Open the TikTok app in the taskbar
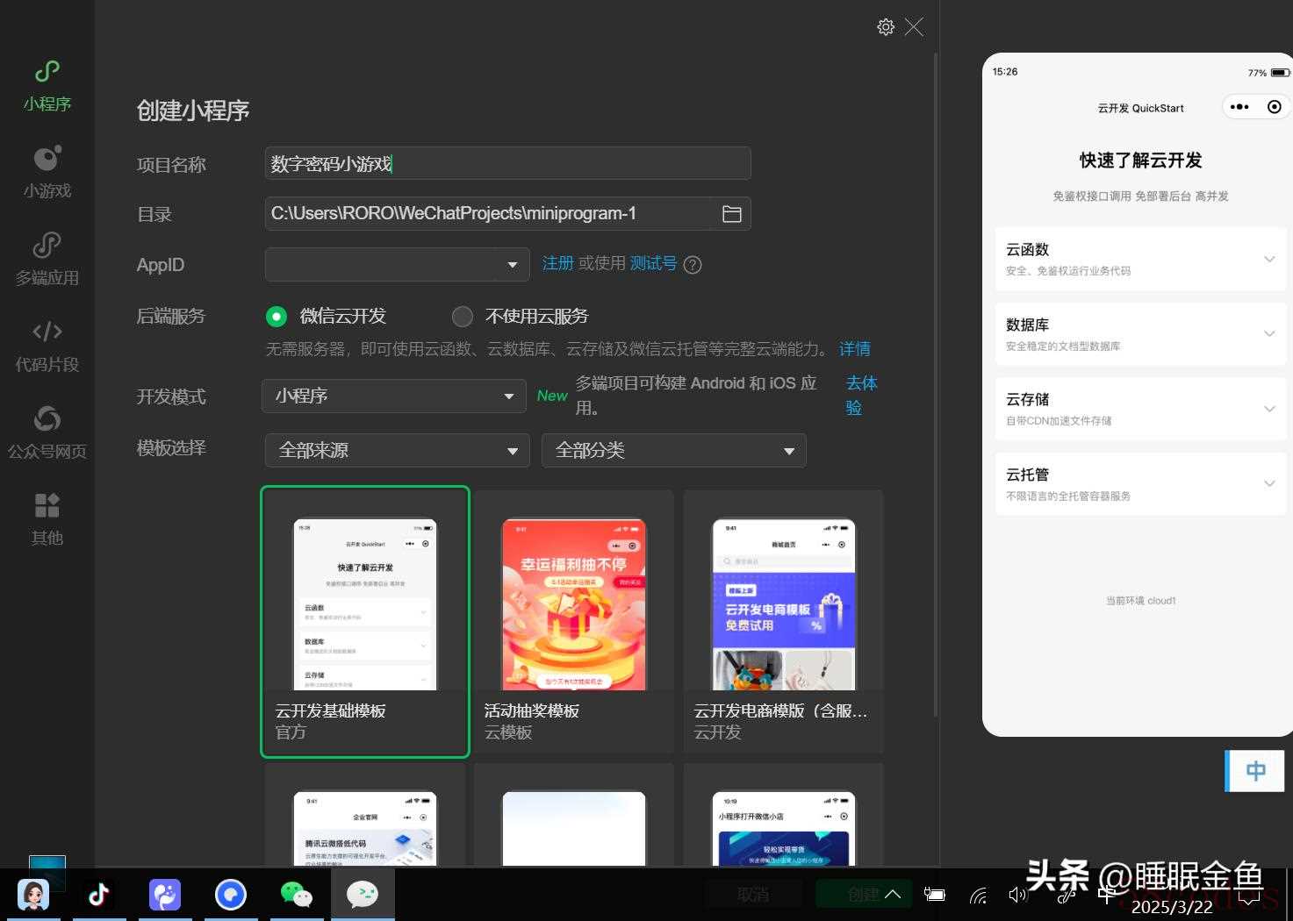1293x921 pixels. [x=98, y=894]
